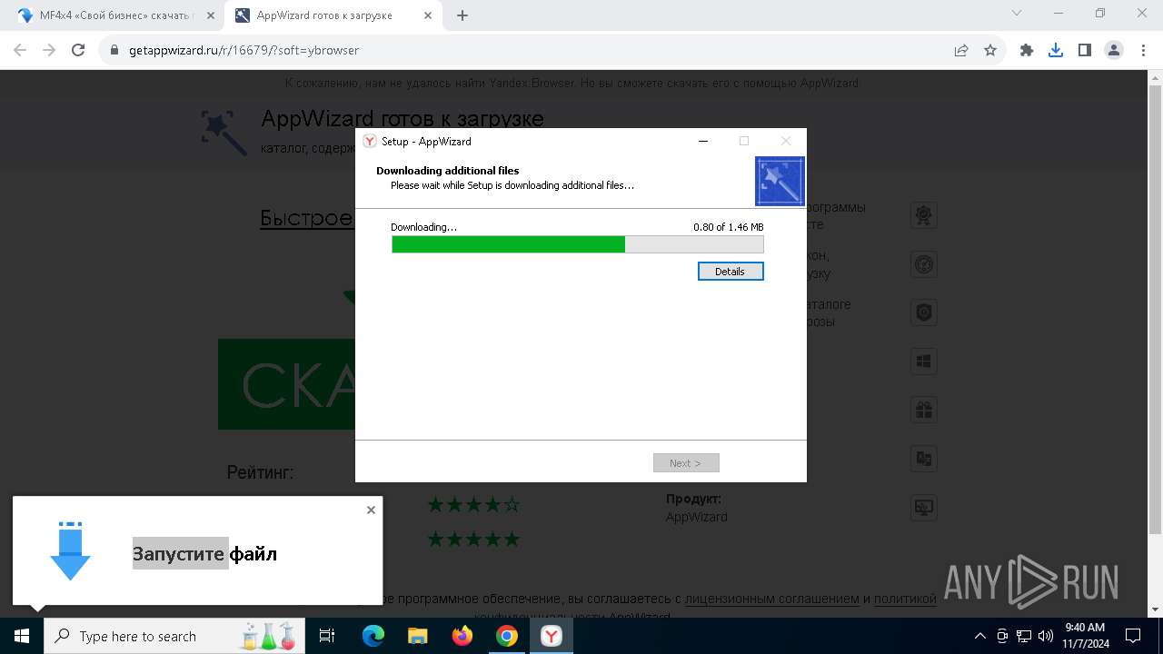Screen dimensions: 1163x654
Task: Open the notification center
Action: [1133, 636]
